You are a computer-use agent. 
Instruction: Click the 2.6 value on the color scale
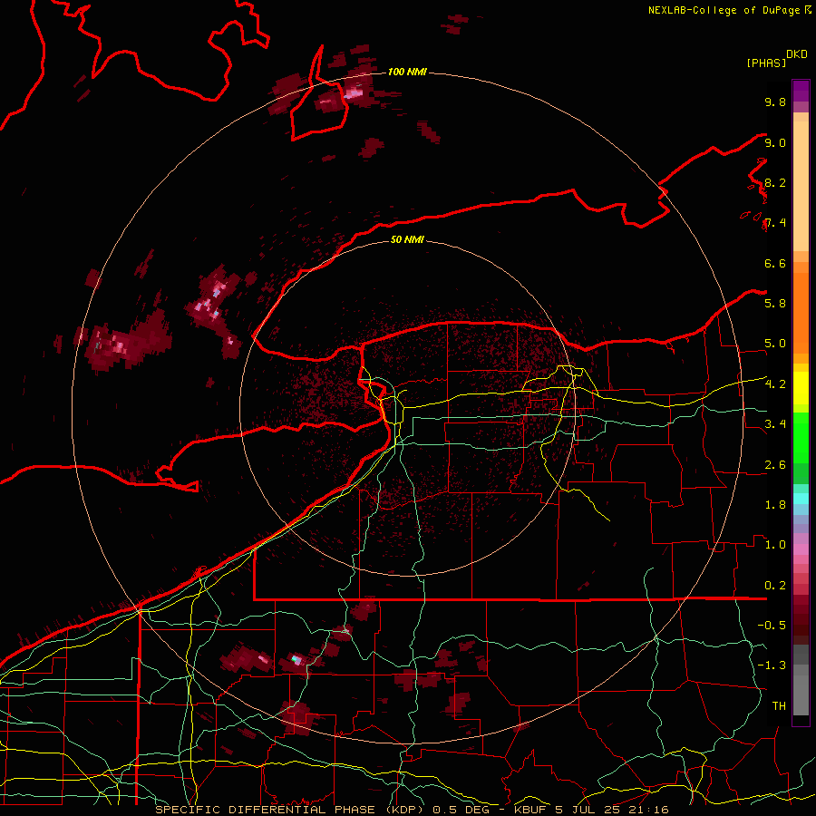[x=775, y=465]
